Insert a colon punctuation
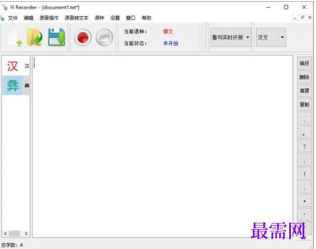This screenshot has height=249, width=316. (x=304, y=187)
